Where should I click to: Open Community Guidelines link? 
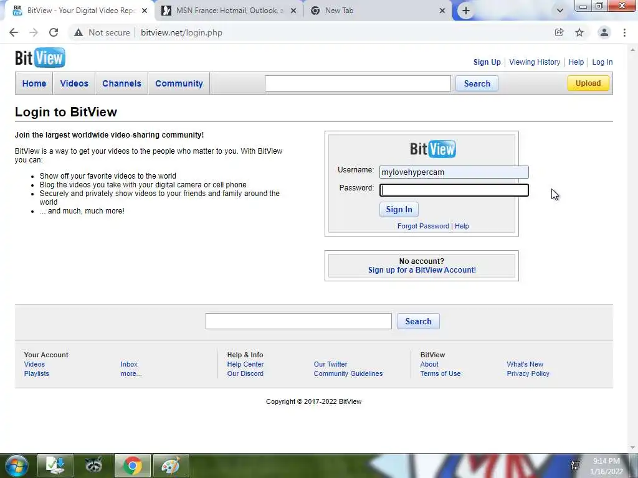[x=348, y=373]
